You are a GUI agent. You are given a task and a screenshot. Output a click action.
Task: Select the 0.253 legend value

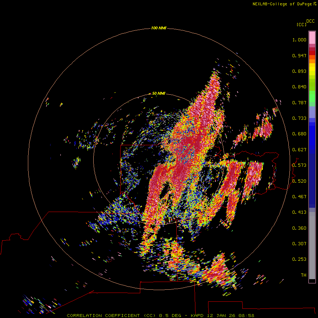click(299, 259)
